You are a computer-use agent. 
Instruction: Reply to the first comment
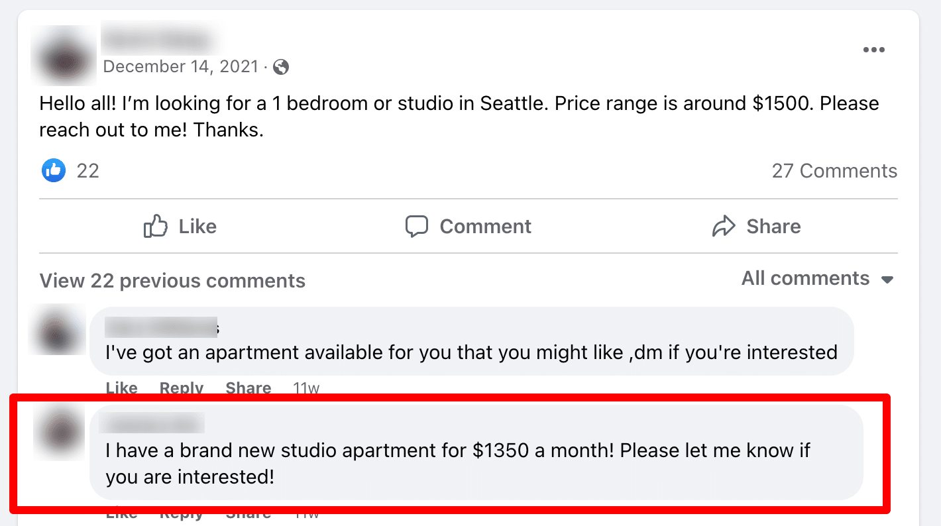pyautogui.click(x=182, y=388)
